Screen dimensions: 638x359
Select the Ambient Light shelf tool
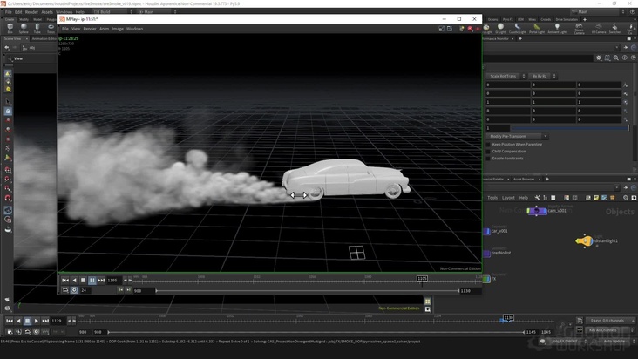(x=557, y=28)
